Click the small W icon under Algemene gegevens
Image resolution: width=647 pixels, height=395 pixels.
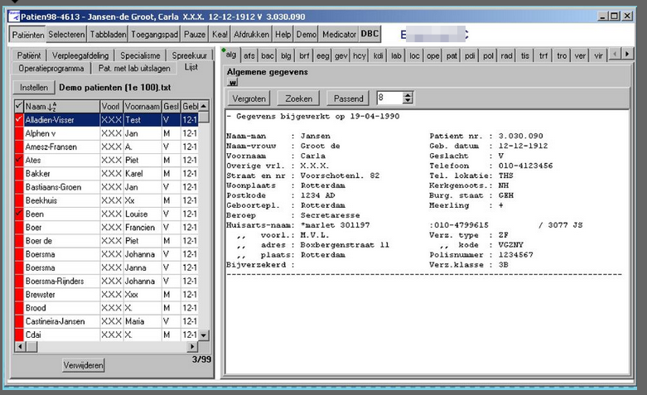tap(233, 83)
